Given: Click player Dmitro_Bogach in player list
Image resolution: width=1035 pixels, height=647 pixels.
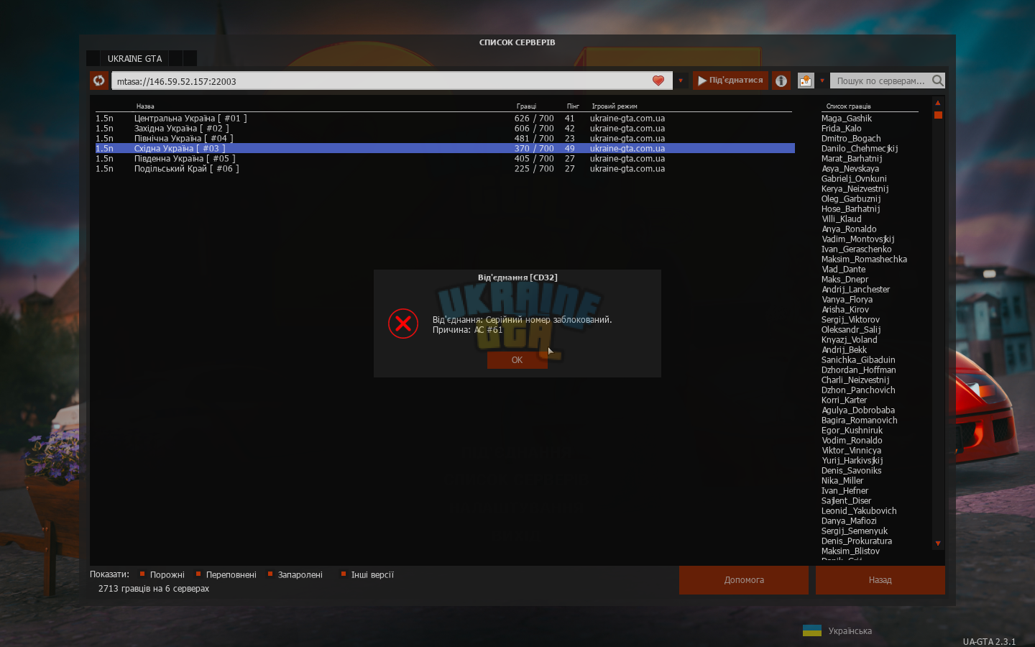Looking at the screenshot, I should 851,138.
